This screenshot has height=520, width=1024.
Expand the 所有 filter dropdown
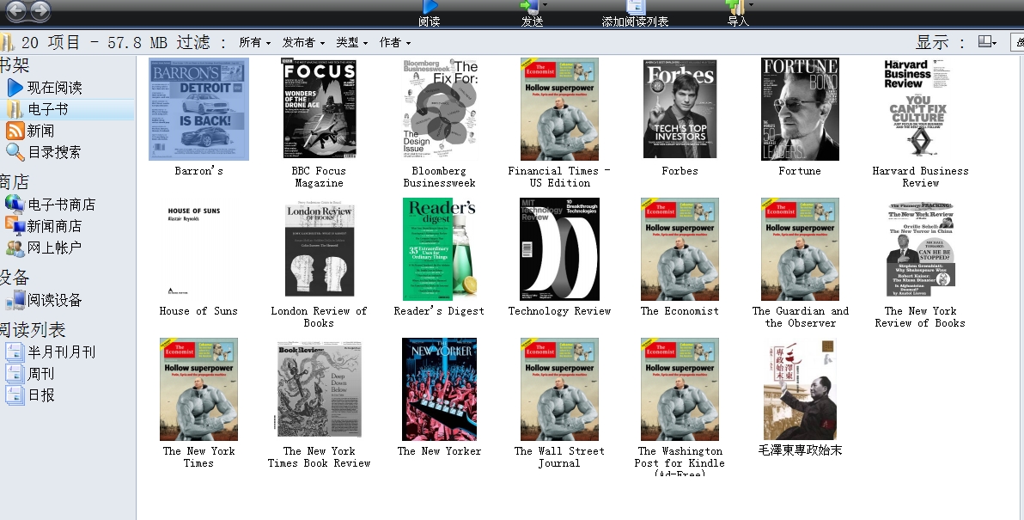[x=254, y=42]
